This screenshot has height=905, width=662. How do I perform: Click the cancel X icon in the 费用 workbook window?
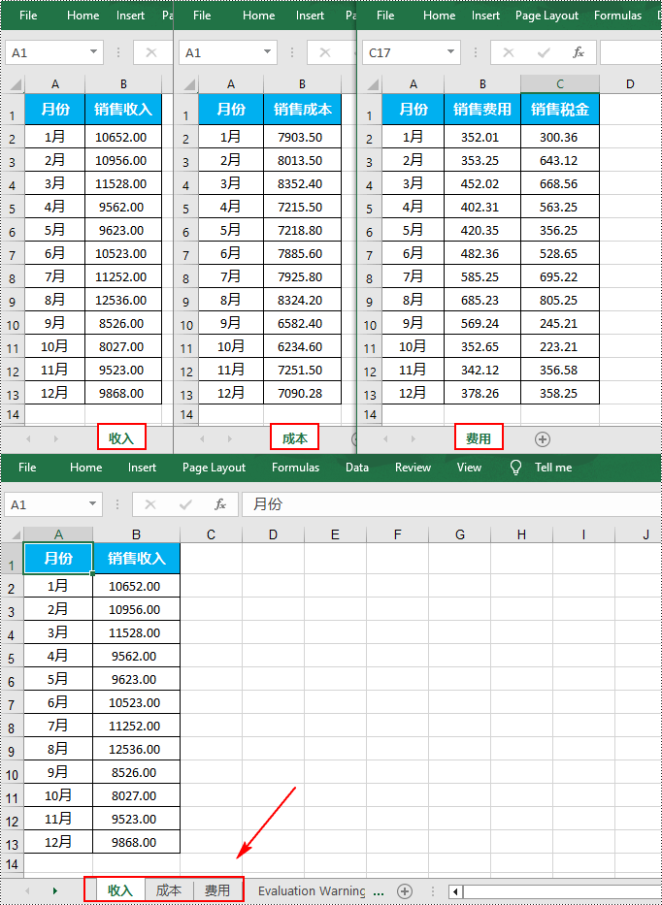click(509, 53)
